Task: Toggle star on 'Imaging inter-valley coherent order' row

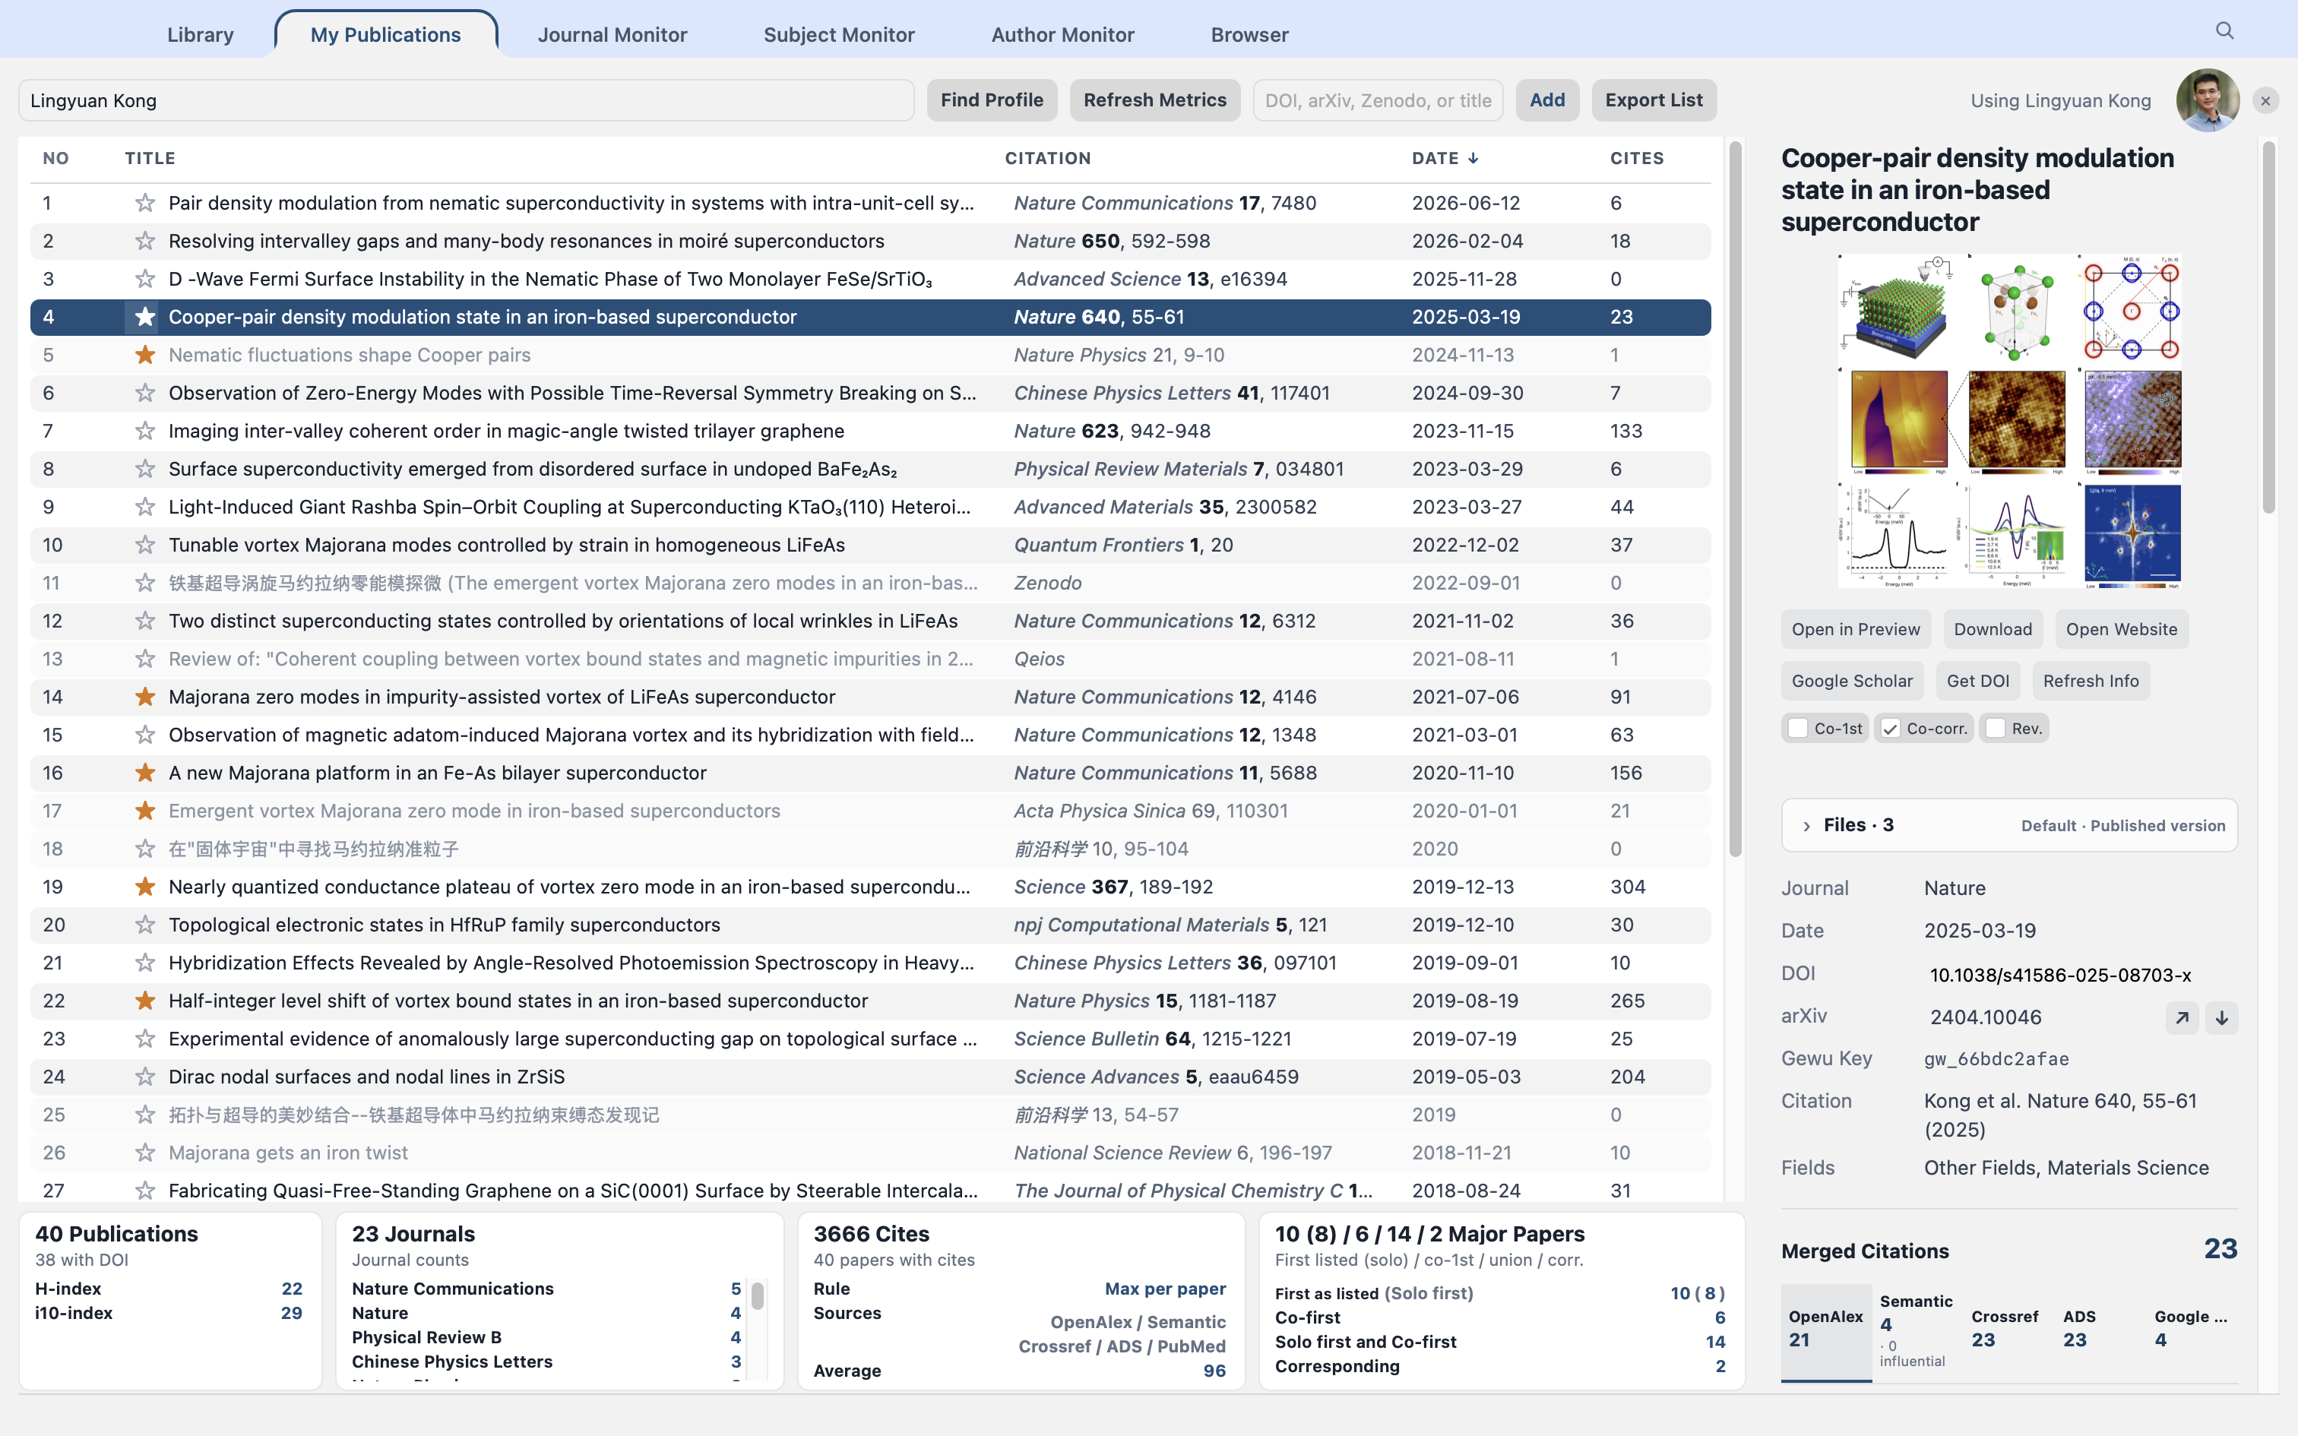Action: point(144,432)
